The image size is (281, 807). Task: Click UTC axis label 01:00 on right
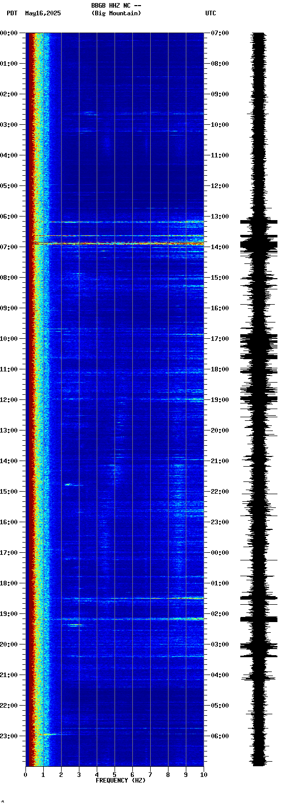[x=220, y=583]
